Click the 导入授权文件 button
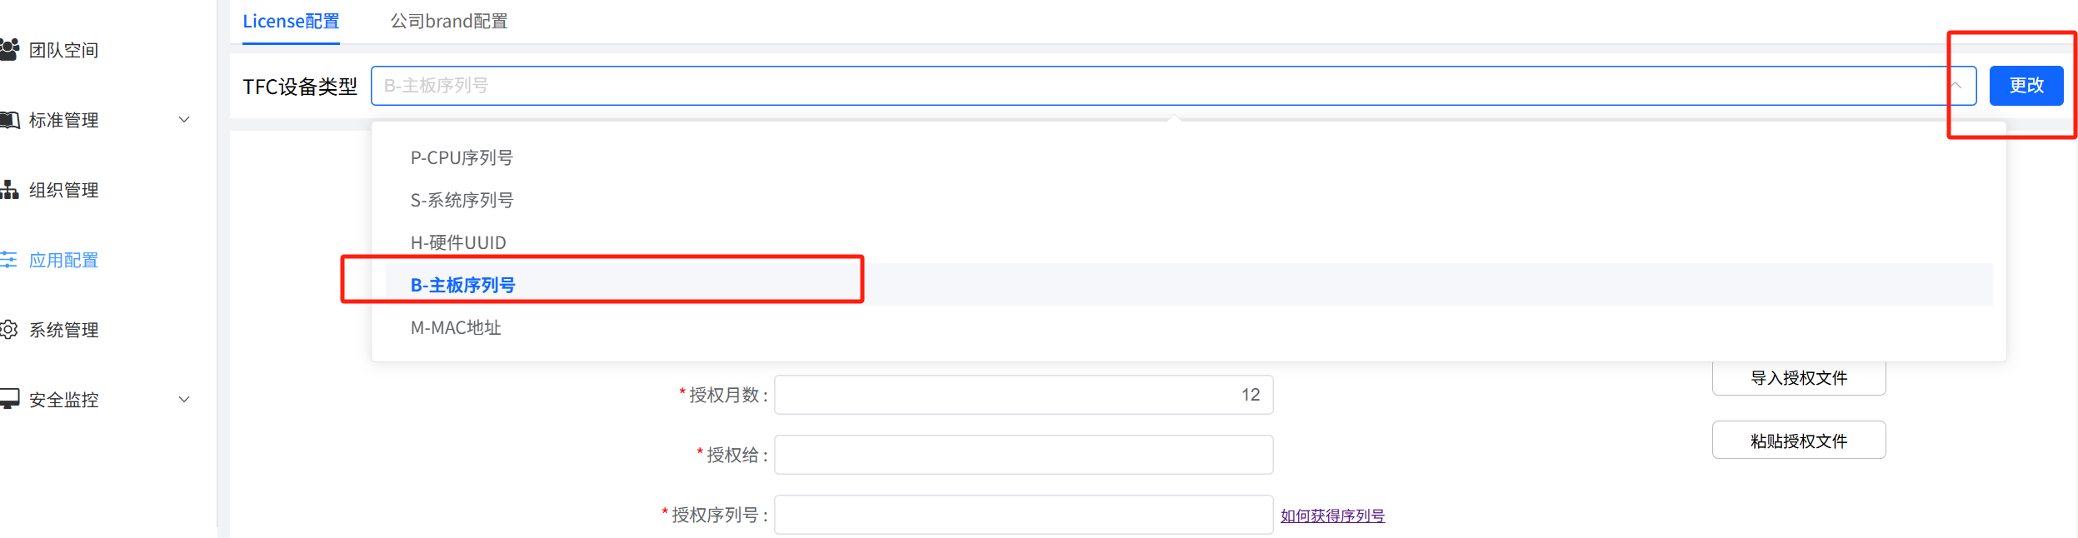Screen dimensions: 2078x538 (1798, 378)
